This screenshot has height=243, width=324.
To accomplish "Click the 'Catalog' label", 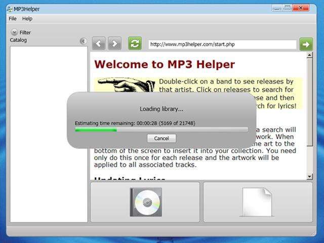I will [18, 40].
